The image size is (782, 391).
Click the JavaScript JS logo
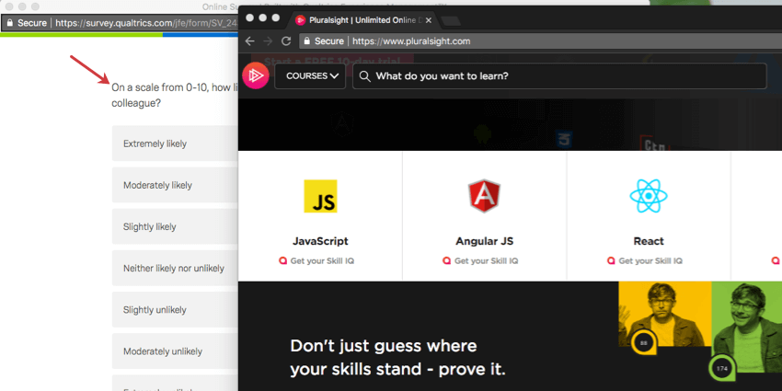click(x=320, y=196)
